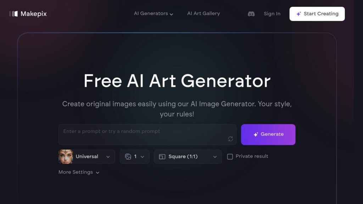Click the random prompt refresh icon
Image resolution: width=363 pixels, height=204 pixels.
coord(230,139)
